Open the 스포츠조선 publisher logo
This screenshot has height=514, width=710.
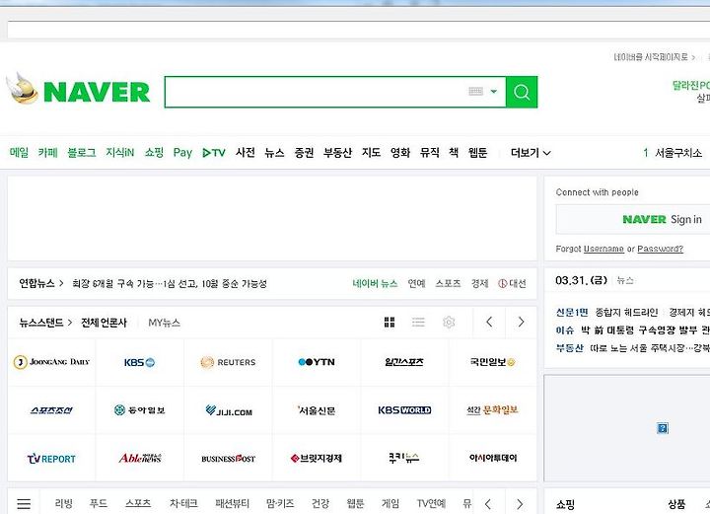point(51,410)
